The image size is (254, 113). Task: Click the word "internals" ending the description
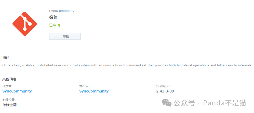(x=244, y=65)
